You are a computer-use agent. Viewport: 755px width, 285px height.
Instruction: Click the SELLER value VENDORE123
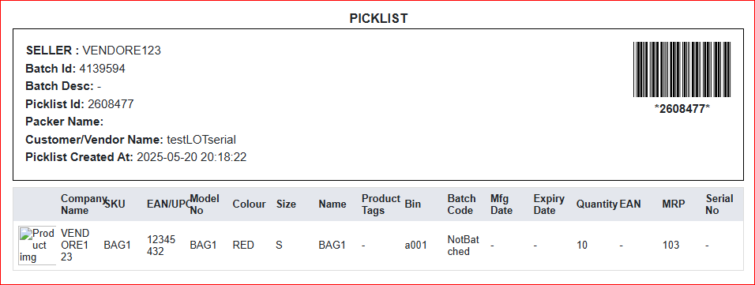tap(122, 50)
